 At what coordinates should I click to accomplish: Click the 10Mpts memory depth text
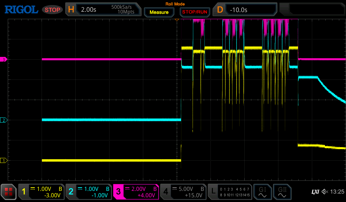tap(126, 12)
